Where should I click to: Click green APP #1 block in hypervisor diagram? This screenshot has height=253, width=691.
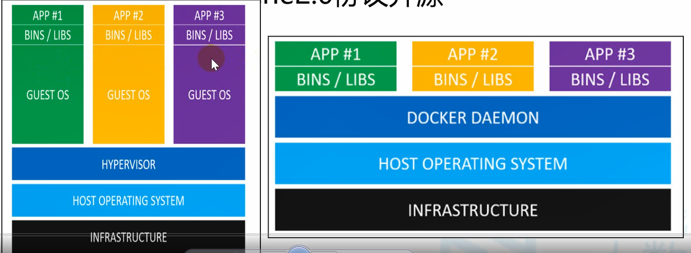[47, 15]
